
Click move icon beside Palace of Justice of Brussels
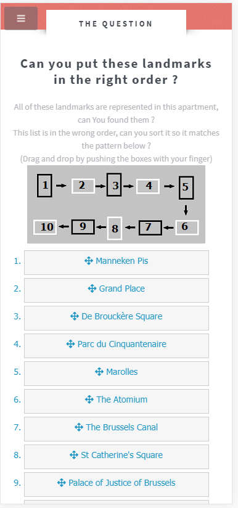(62, 483)
